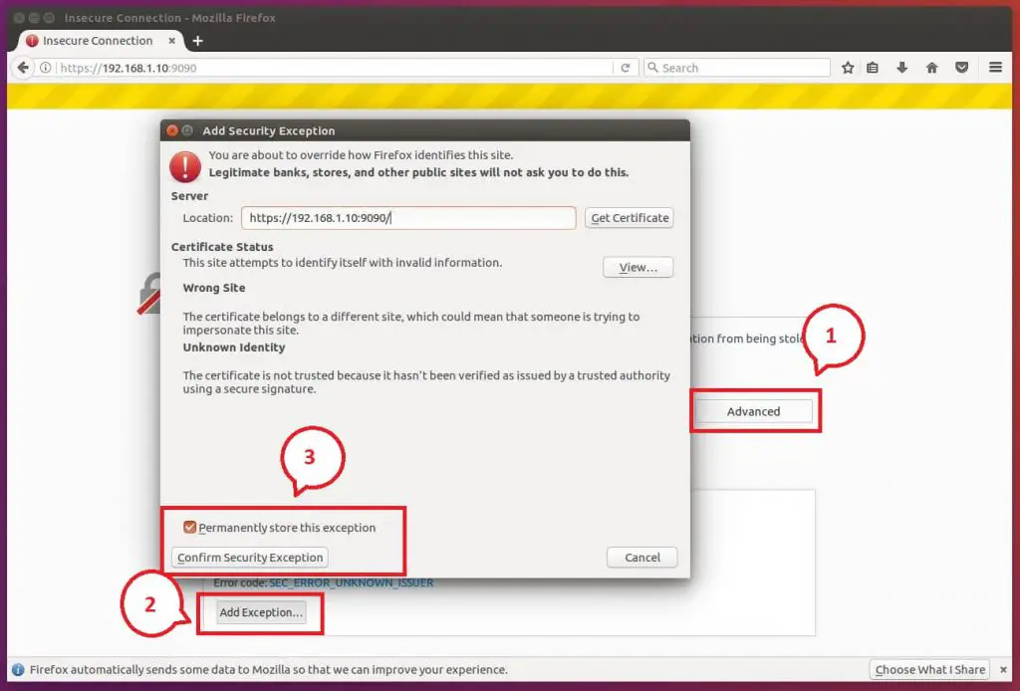Open SEC_ERROR_UNKNOWN_ISSUER error code link
This screenshot has height=691, width=1020.
click(352, 583)
